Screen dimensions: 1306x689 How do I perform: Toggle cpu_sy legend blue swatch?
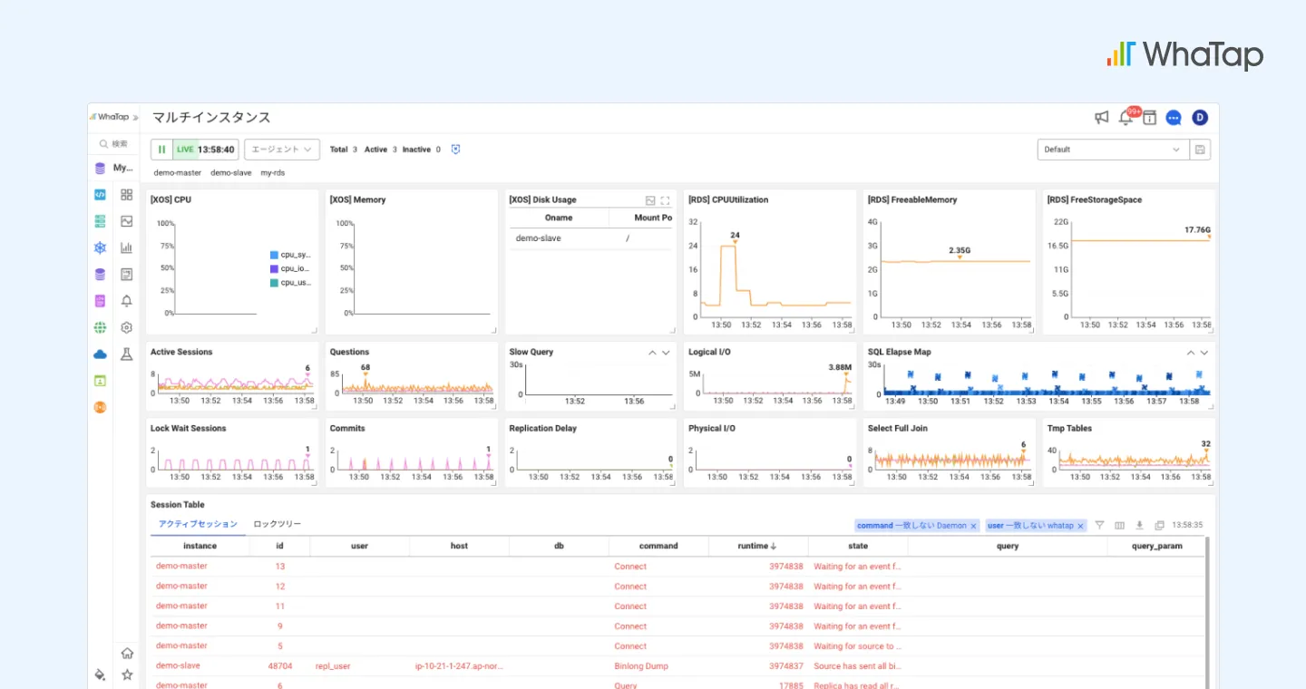tap(274, 255)
